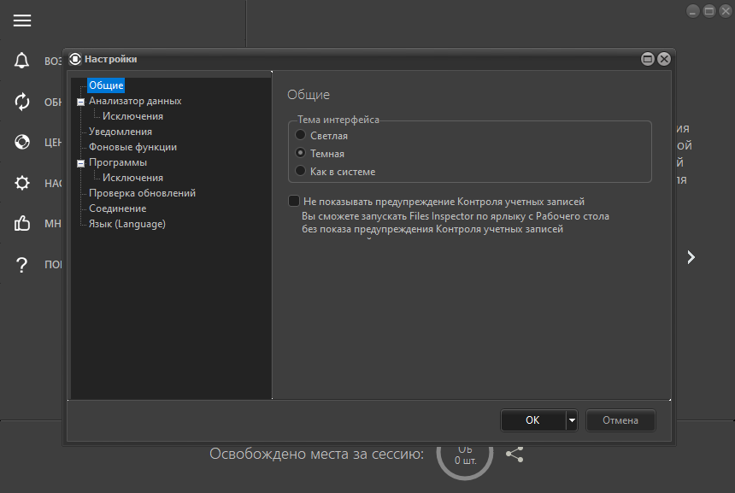Open Проверка обновлений settings section
This screenshot has width=735, height=493.
point(142,193)
